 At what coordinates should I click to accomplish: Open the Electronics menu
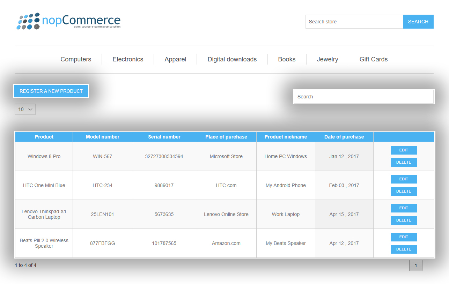128,59
